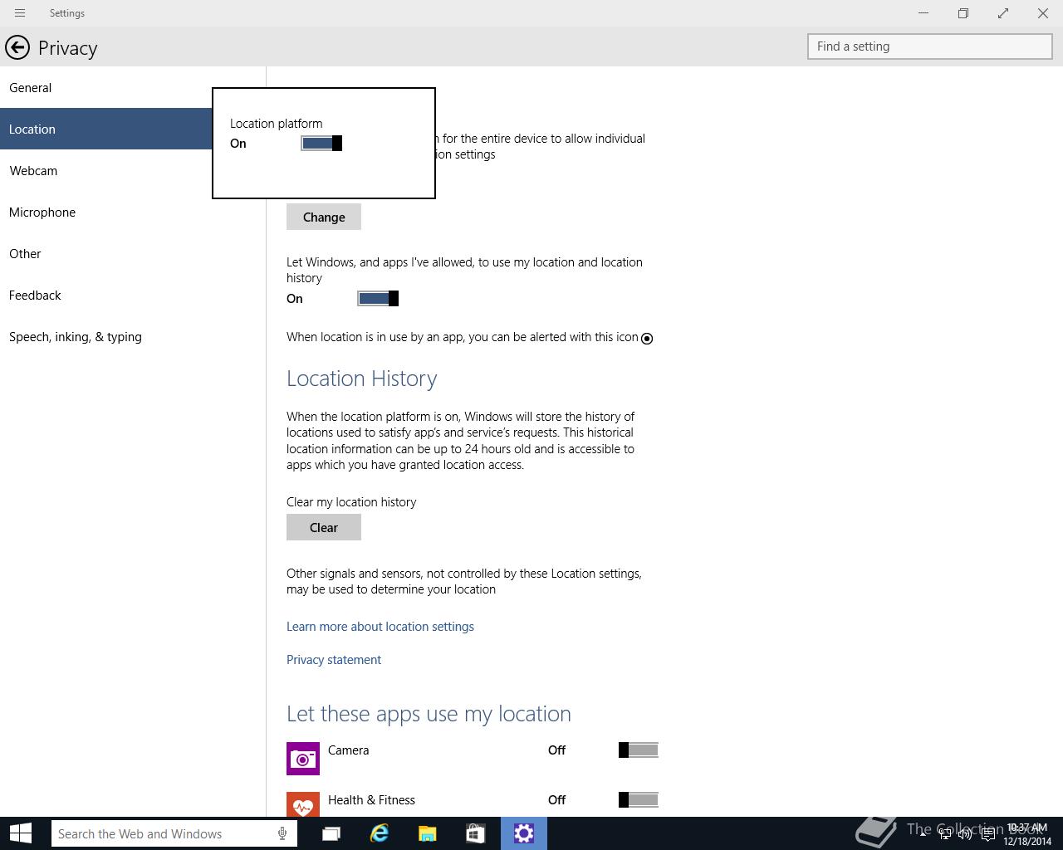Open the volume tray icon
Viewport: 1063px width, 850px height.
[x=965, y=833]
